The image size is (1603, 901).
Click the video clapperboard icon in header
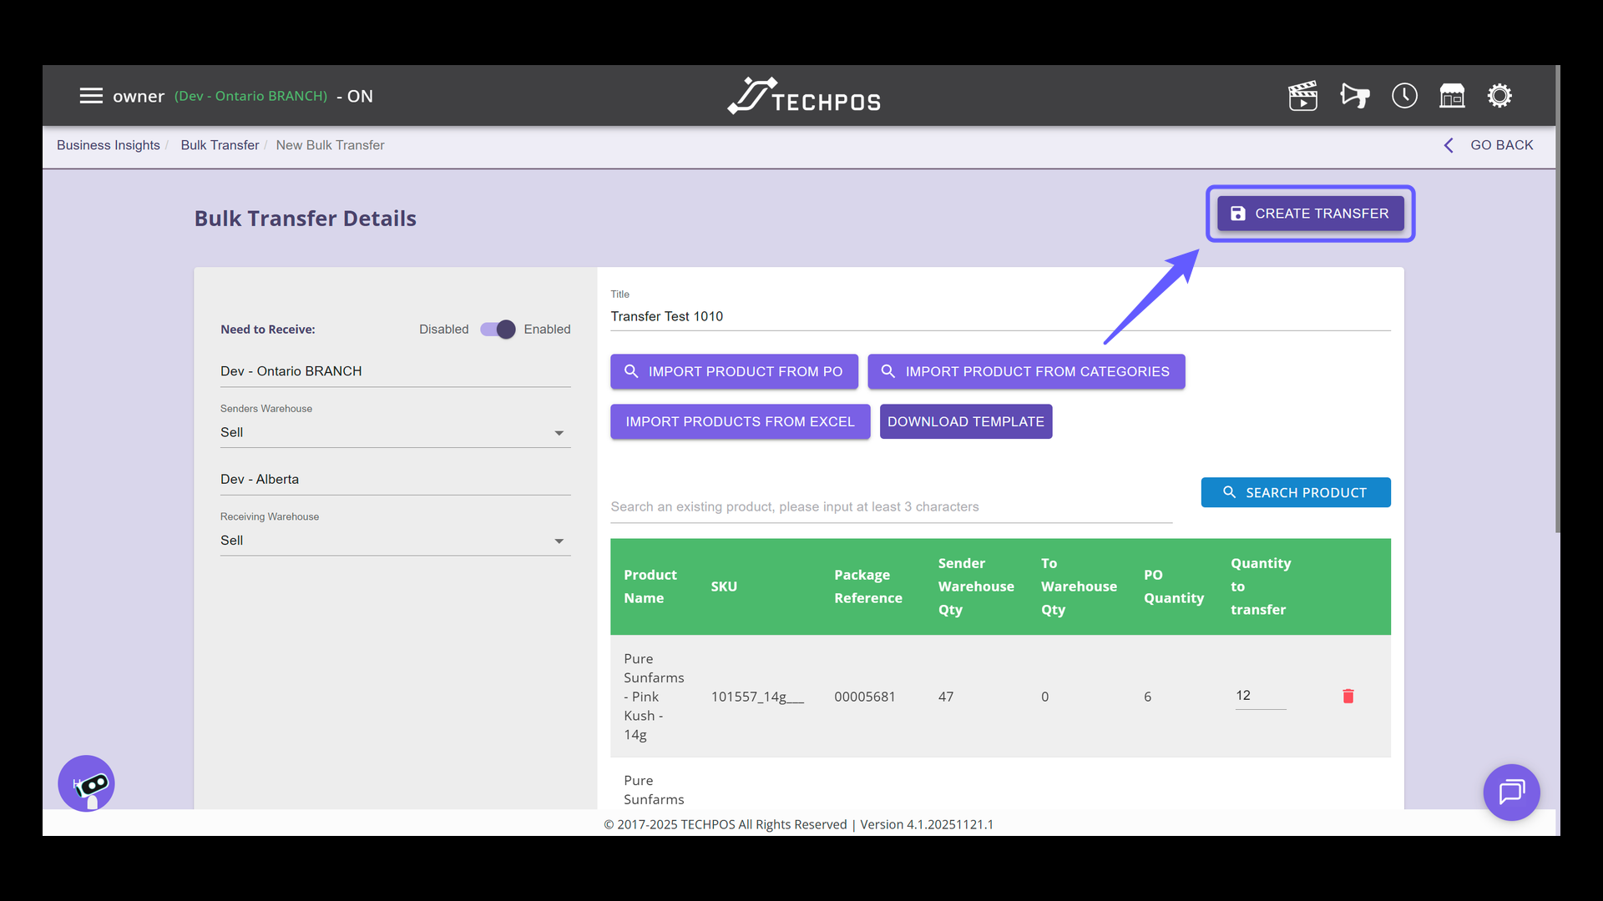click(x=1302, y=96)
